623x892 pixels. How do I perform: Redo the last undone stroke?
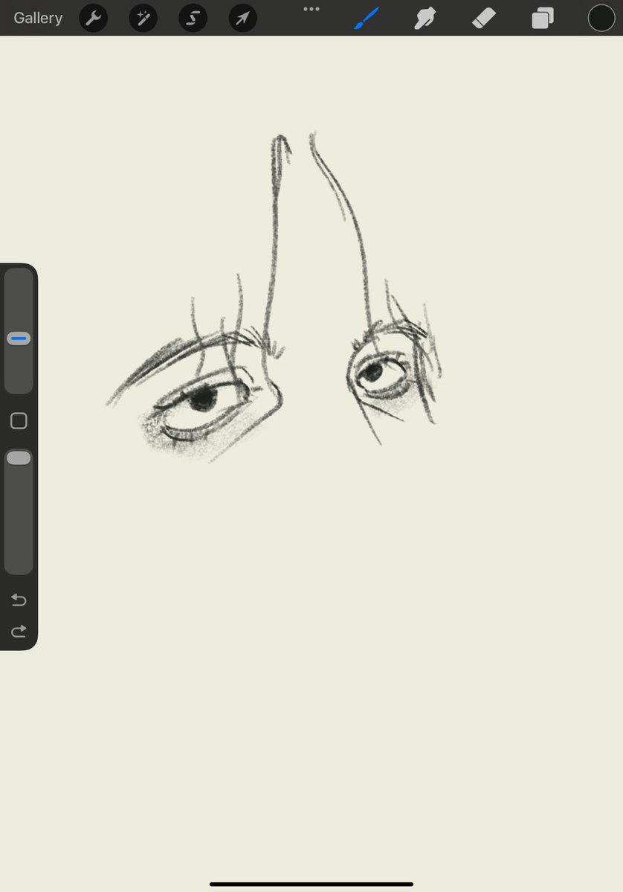[19, 631]
